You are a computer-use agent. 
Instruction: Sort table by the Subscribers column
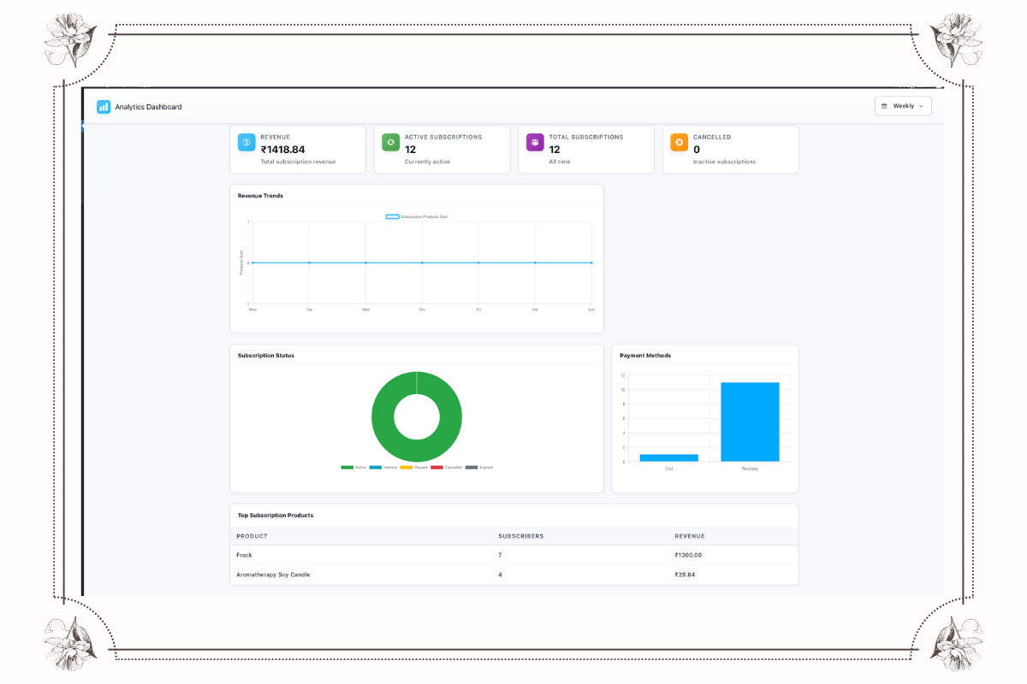[x=520, y=536]
